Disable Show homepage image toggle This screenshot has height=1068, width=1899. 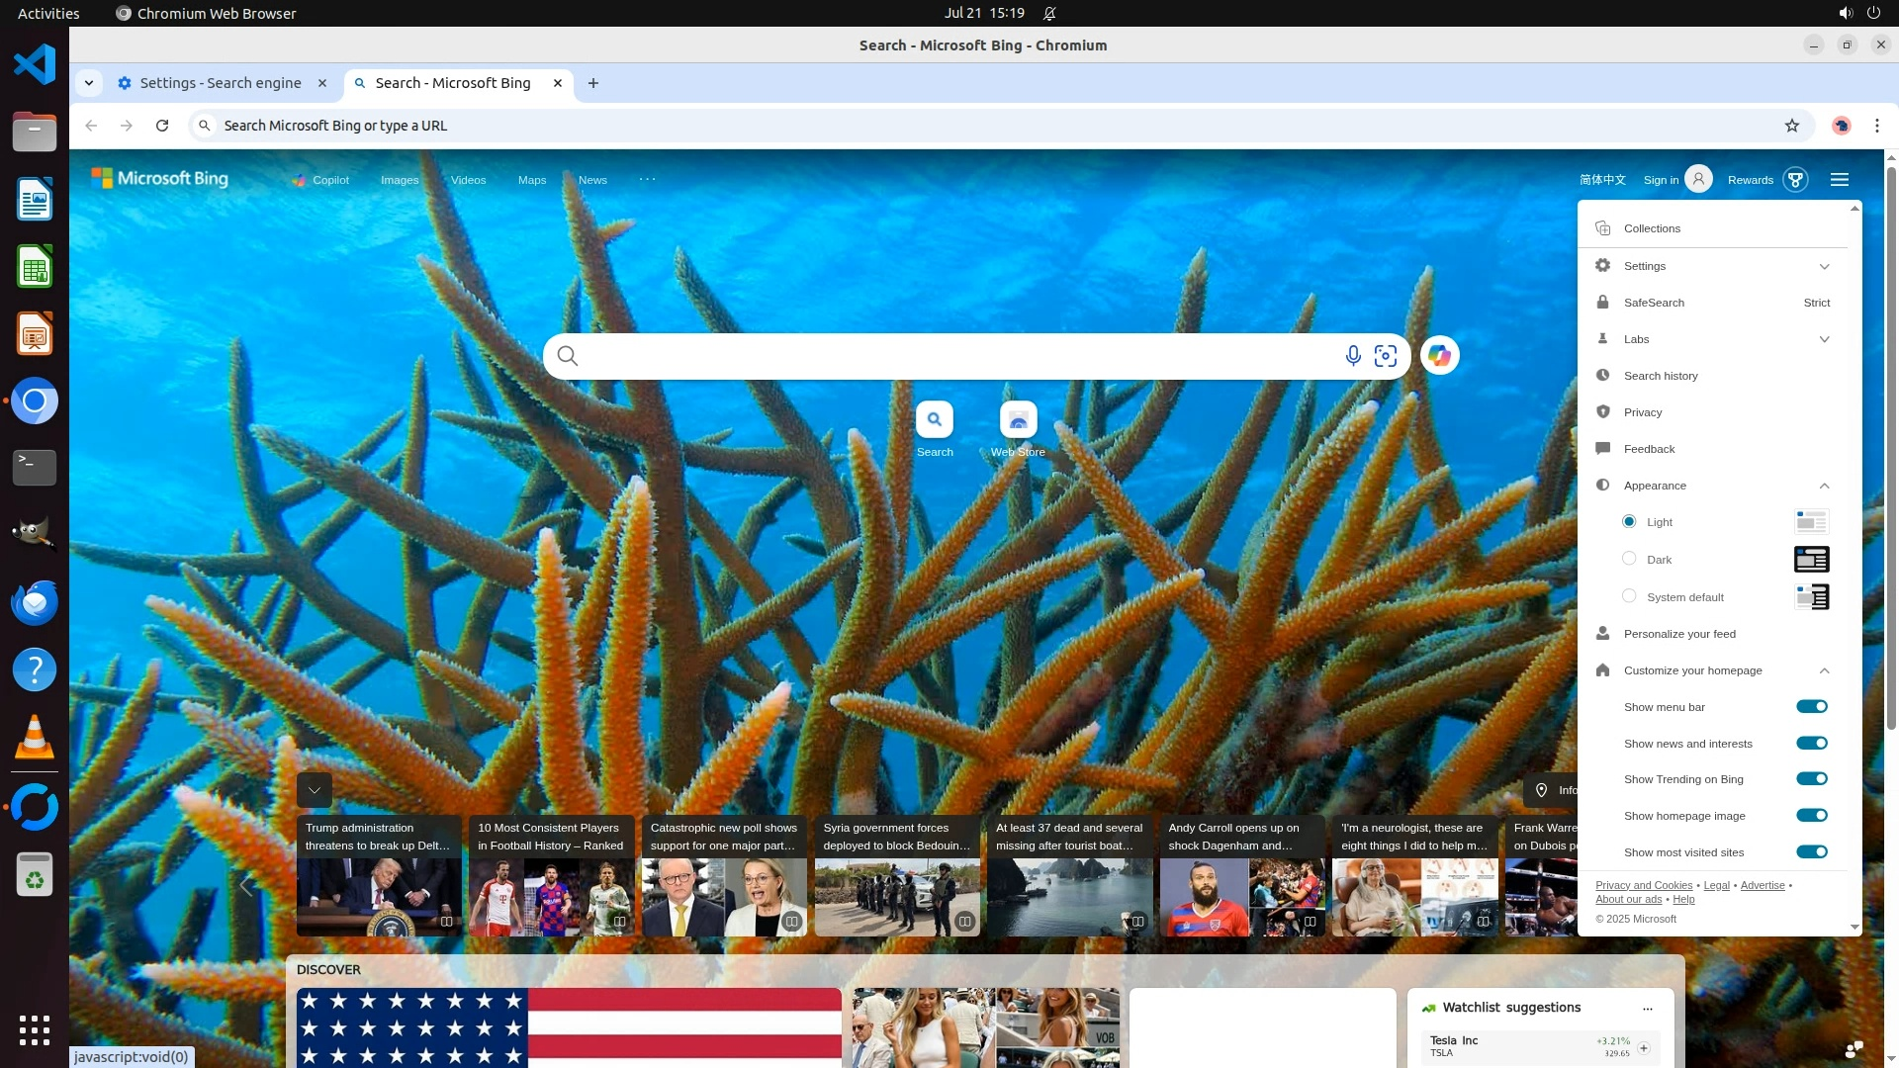coord(1811,816)
